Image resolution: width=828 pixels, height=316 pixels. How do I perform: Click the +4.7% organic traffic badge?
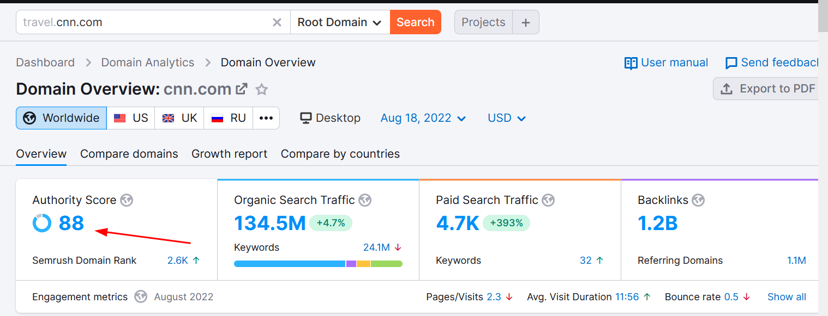click(x=331, y=223)
